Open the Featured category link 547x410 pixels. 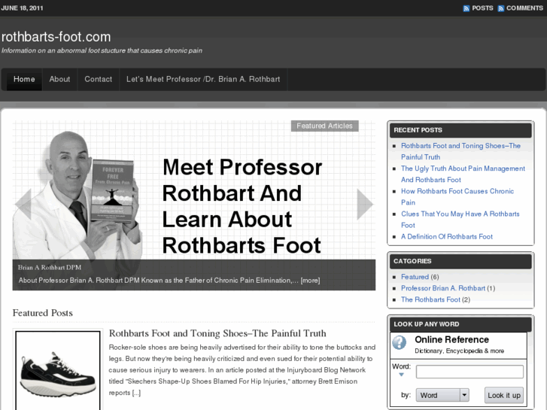click(415, 277)
